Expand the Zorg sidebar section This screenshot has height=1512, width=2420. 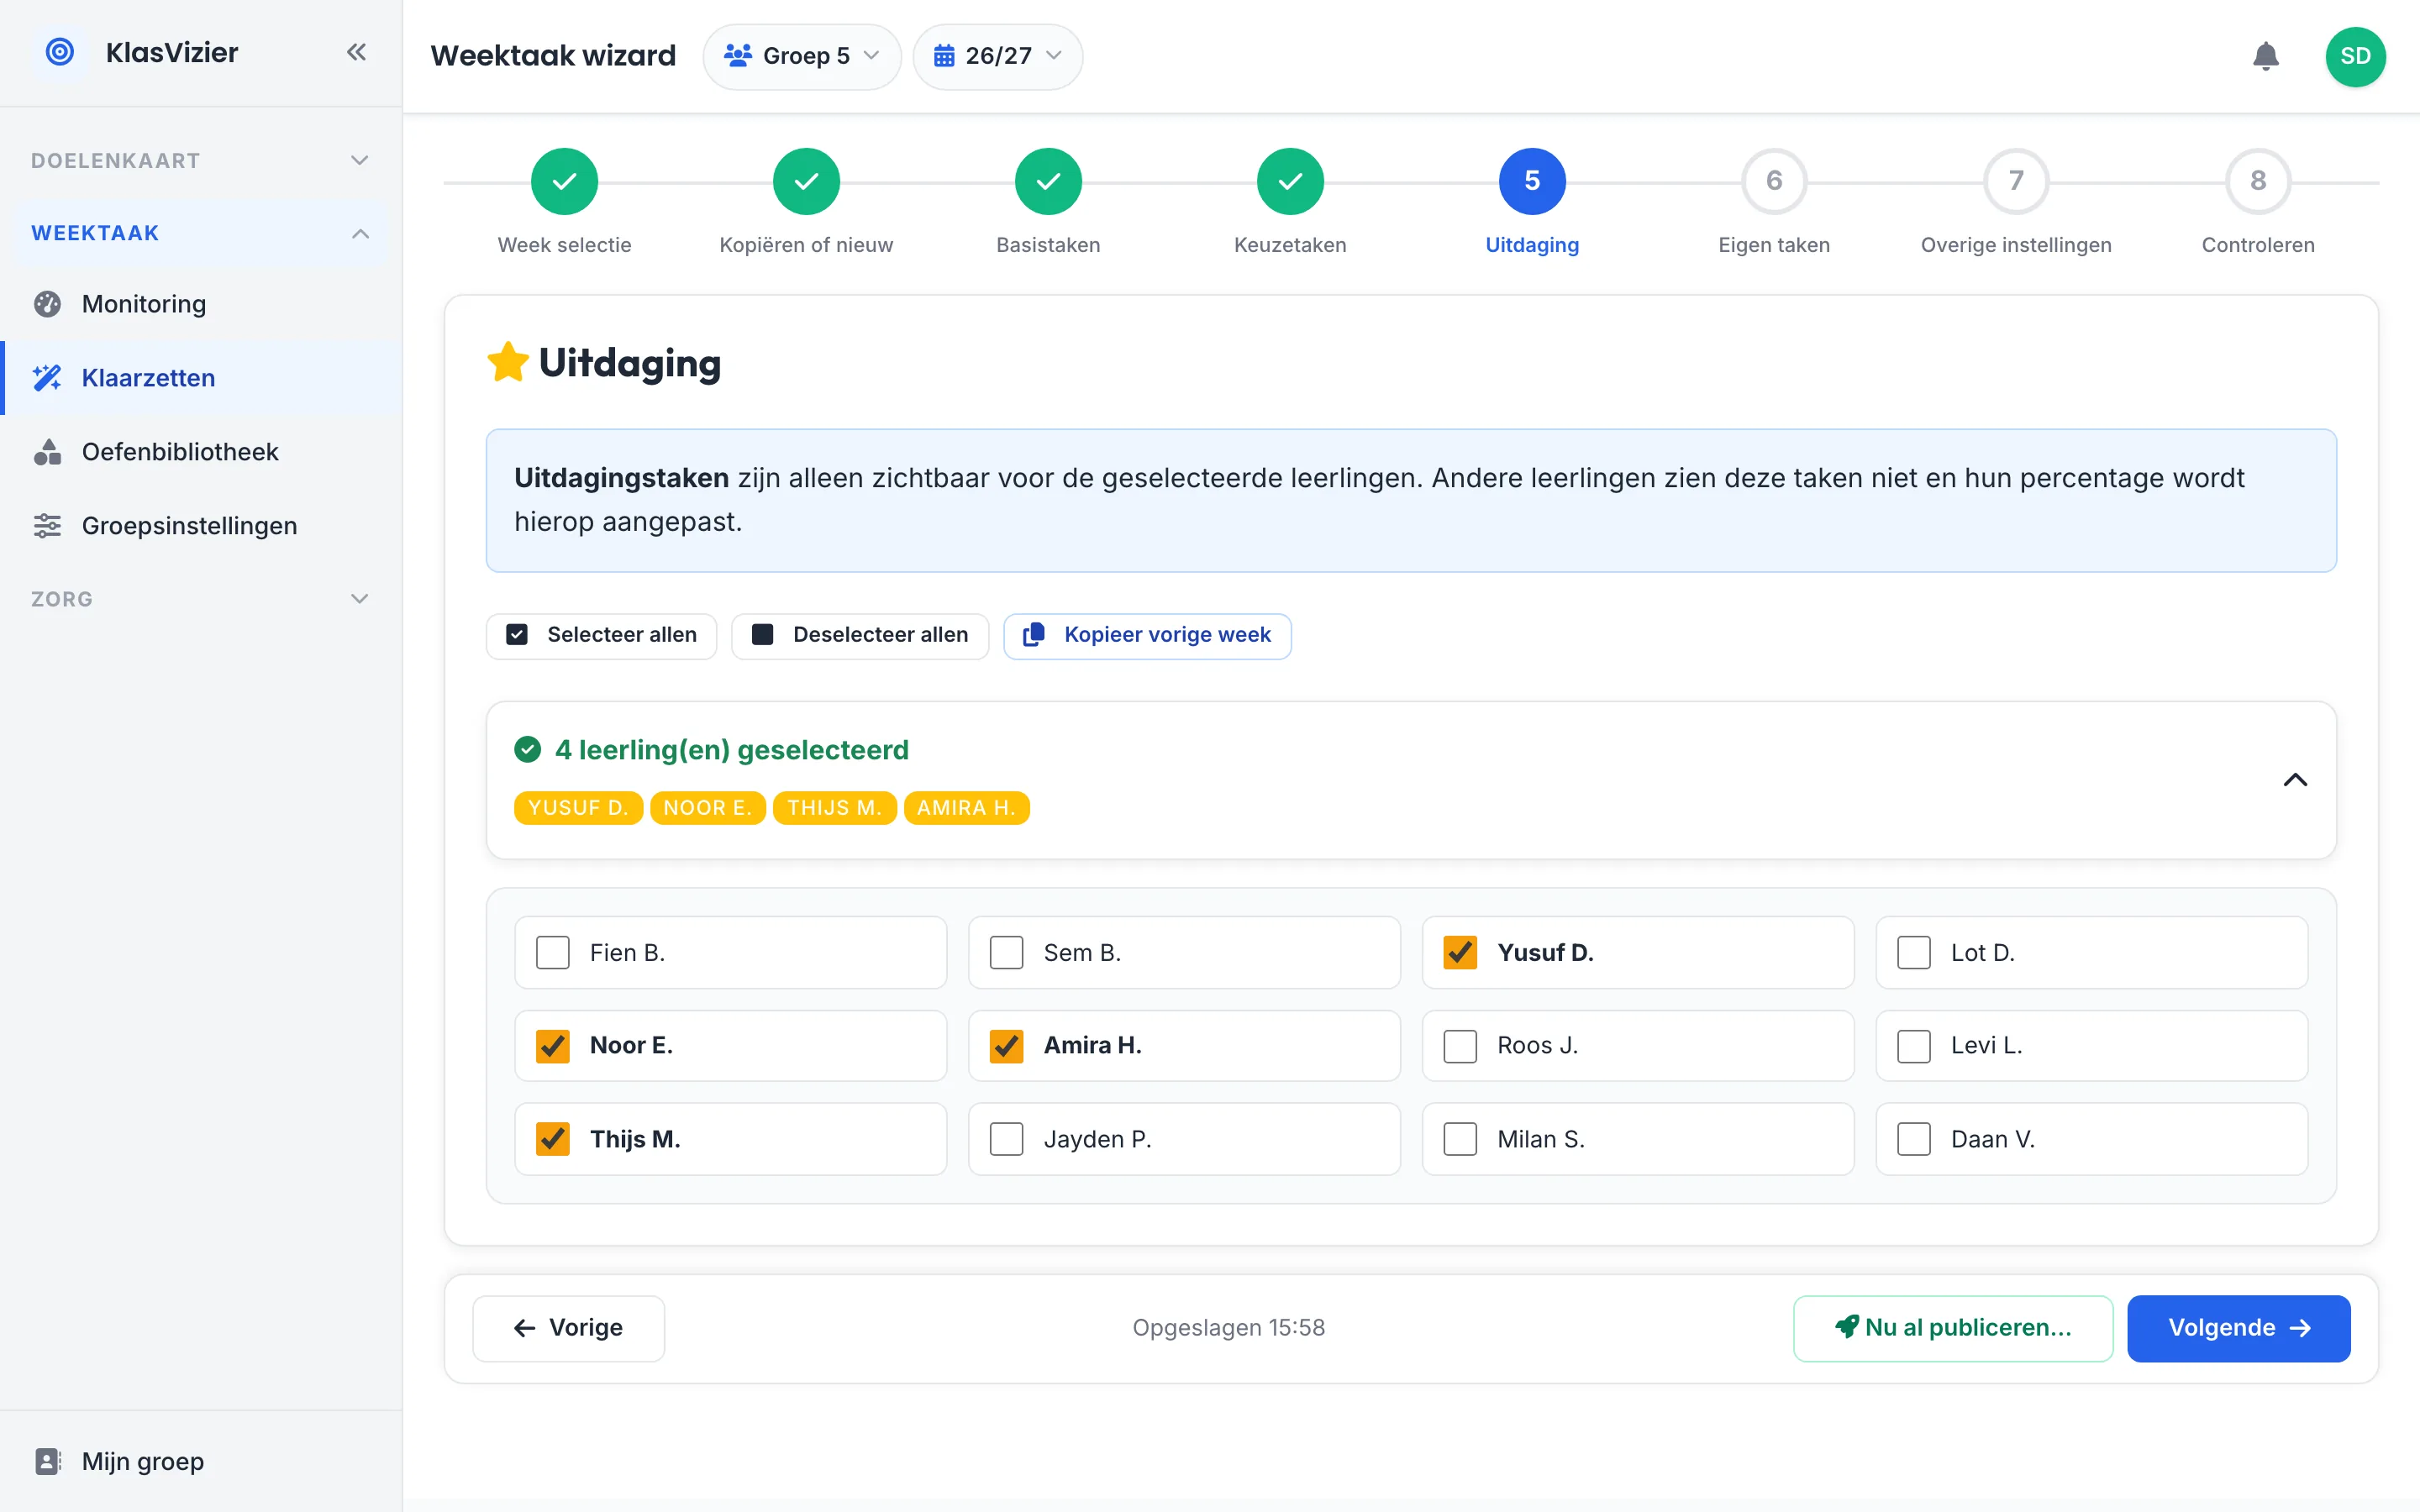[x=200, y=599]
